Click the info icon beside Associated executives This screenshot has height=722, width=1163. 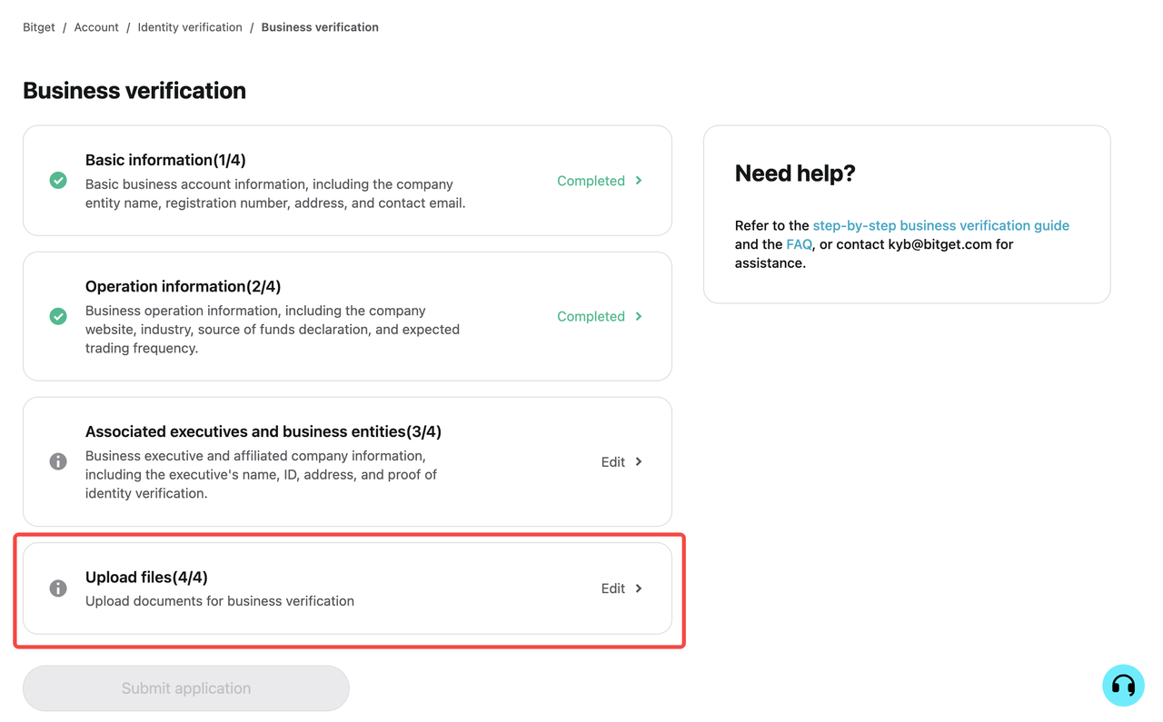58,461
